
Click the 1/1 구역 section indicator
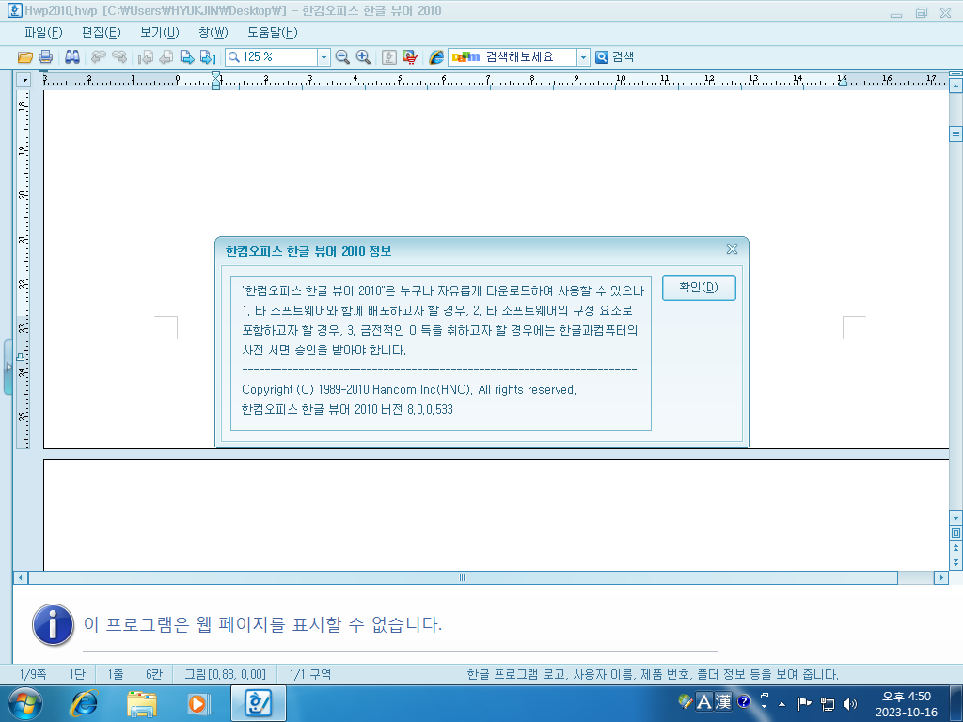coord(310,674)
